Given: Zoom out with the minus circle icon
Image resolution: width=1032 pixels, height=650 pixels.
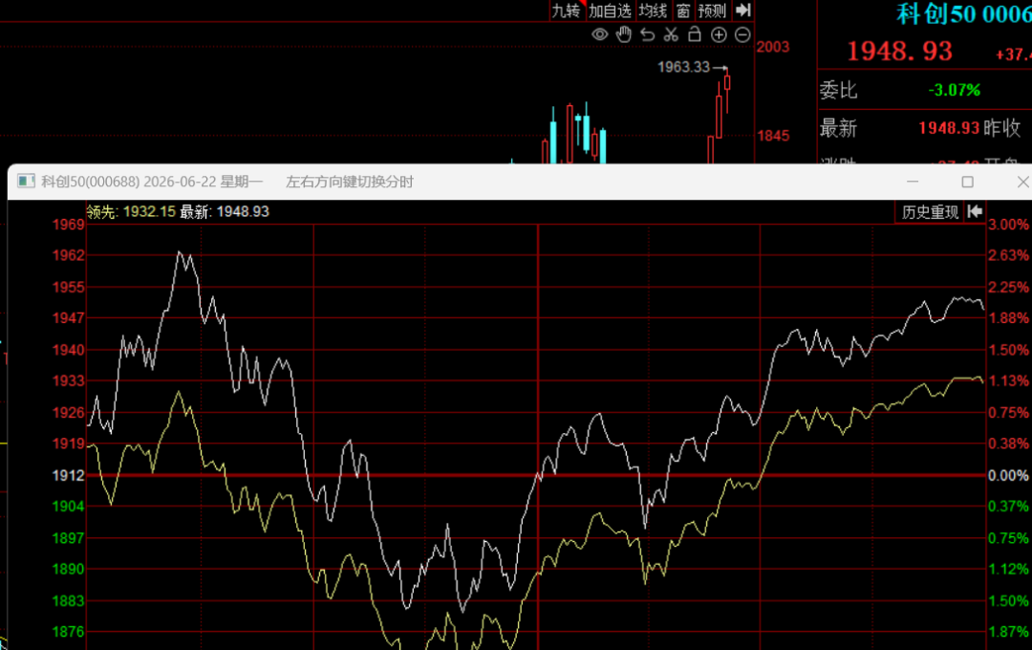Looking at the screenshot, I should pos(742,35).
